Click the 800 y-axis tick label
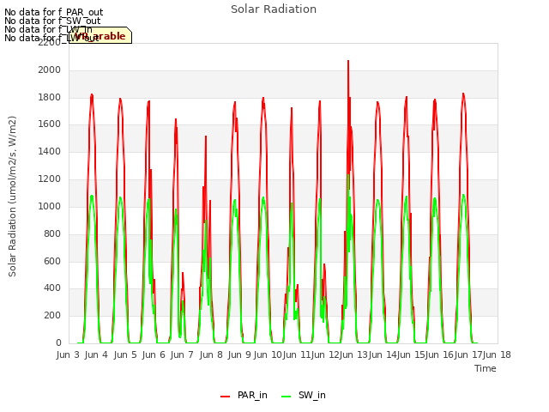Viewport: 549px width, 412px height. click(52, 233)
